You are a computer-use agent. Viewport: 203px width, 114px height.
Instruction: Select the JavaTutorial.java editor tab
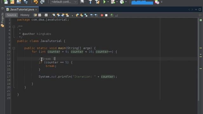[x=22, y=9]
